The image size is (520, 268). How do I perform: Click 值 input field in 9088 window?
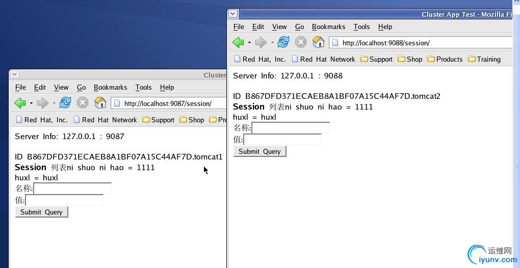click(282, 140)
